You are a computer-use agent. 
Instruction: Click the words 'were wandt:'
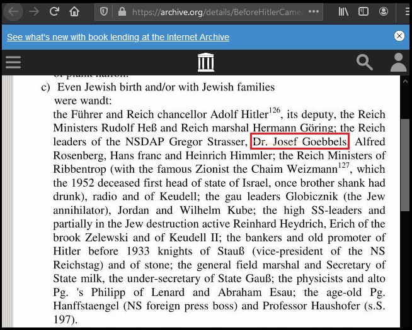(83, 101)
